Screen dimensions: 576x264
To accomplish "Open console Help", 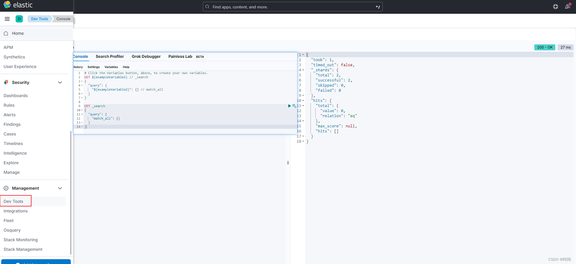I will pos(126,67).
